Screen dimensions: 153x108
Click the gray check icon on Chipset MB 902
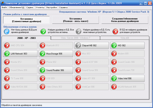[x=78, y=45]
